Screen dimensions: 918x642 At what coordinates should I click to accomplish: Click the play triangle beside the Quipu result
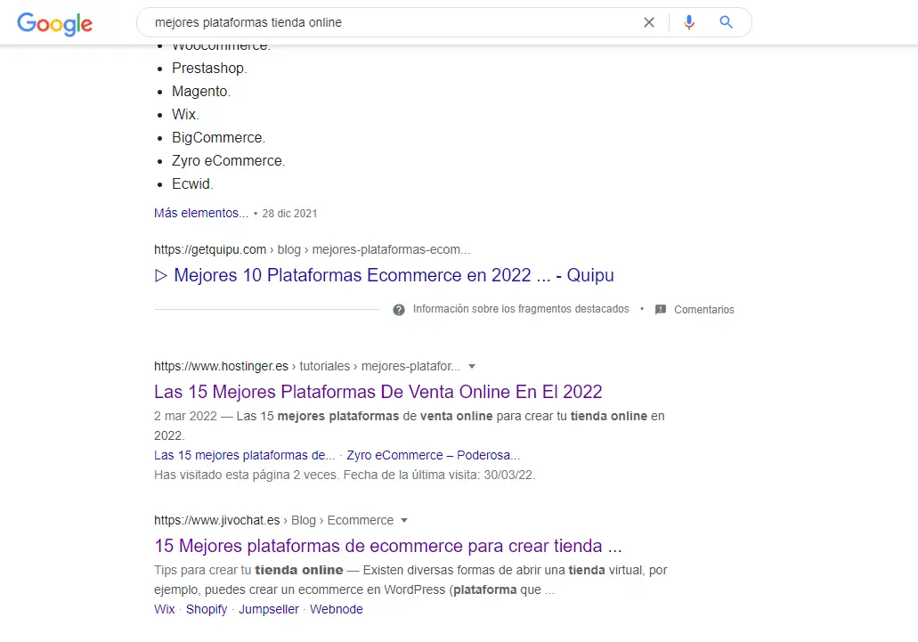click(x=161, y=275)
